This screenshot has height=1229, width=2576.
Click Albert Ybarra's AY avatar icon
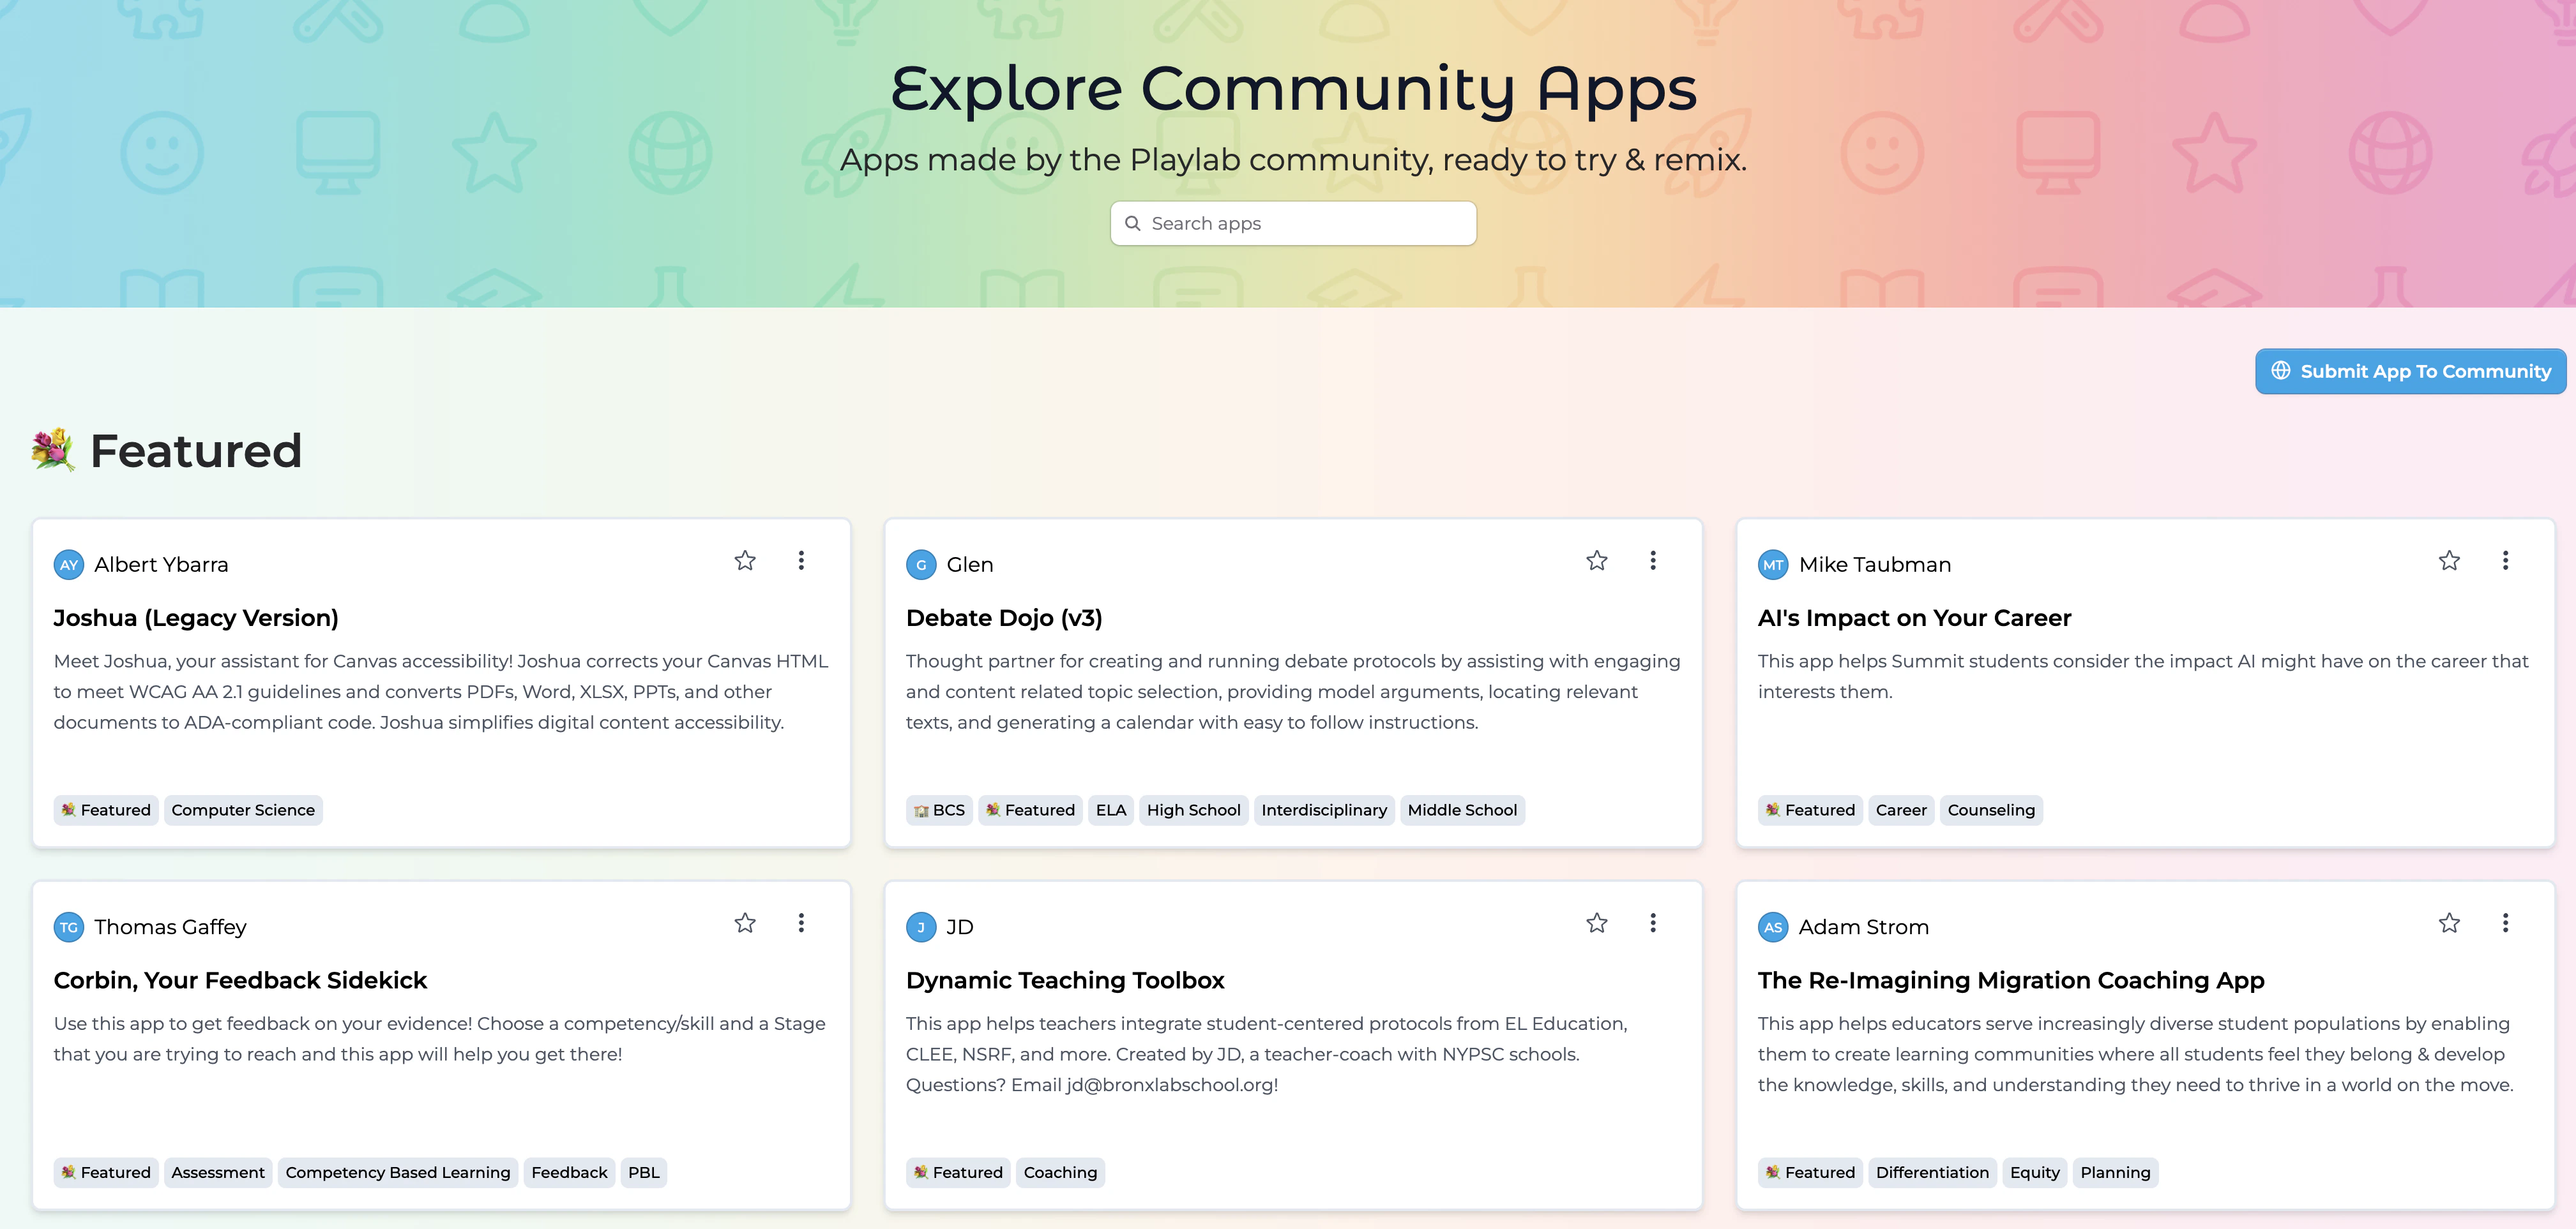pyautogui.click(x=69, y=565)
